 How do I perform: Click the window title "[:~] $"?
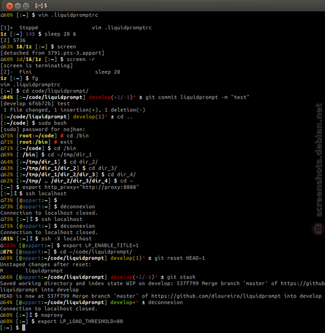tap(41, 6)
